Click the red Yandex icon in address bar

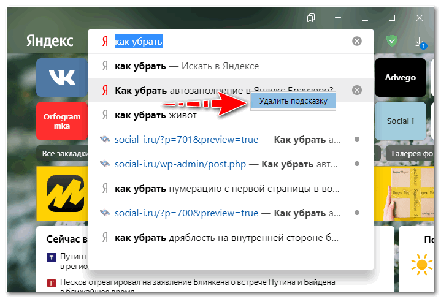105,41
